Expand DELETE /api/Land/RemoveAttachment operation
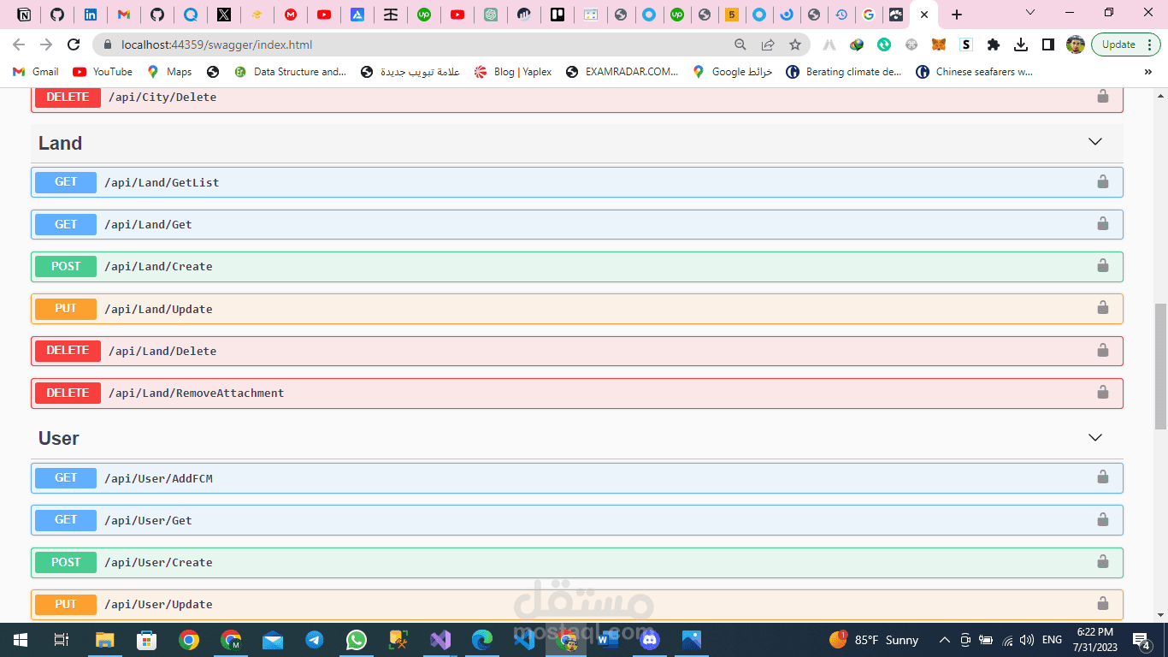This screenshot has width=1168, height=657. [x=577, y=393]
